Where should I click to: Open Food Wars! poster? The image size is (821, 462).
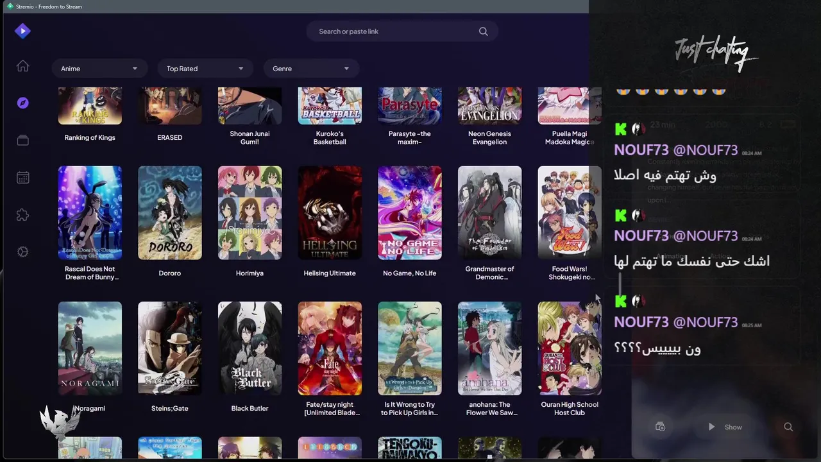(570, 213)
